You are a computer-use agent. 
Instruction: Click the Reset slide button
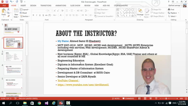[23, 13]
